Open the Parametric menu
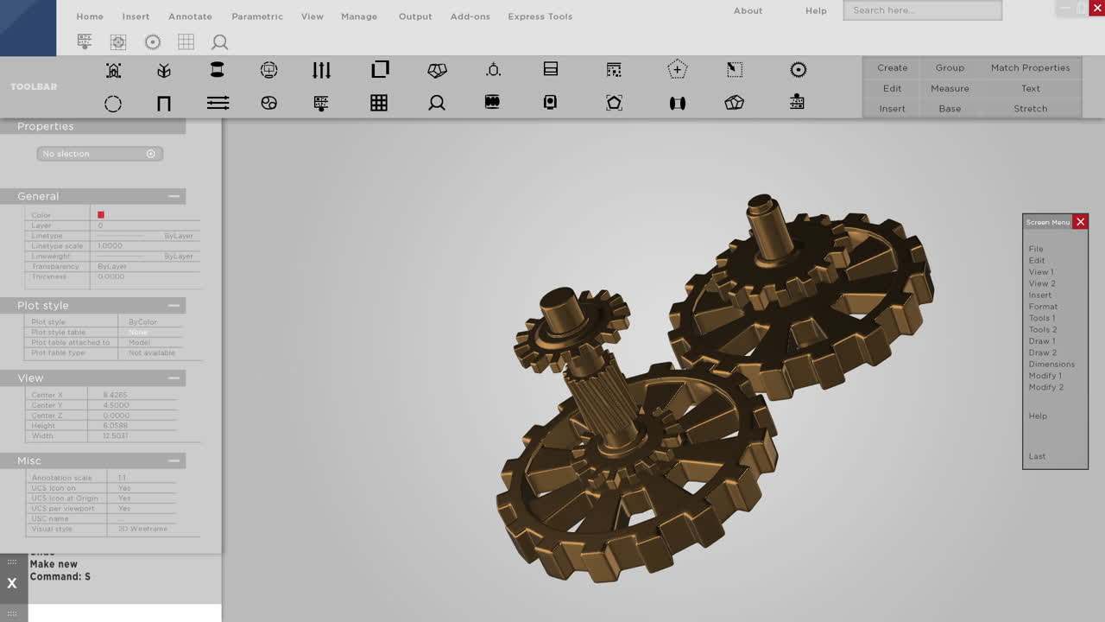The height and width of the screenshot is (622, 1105). coord(257,16)
